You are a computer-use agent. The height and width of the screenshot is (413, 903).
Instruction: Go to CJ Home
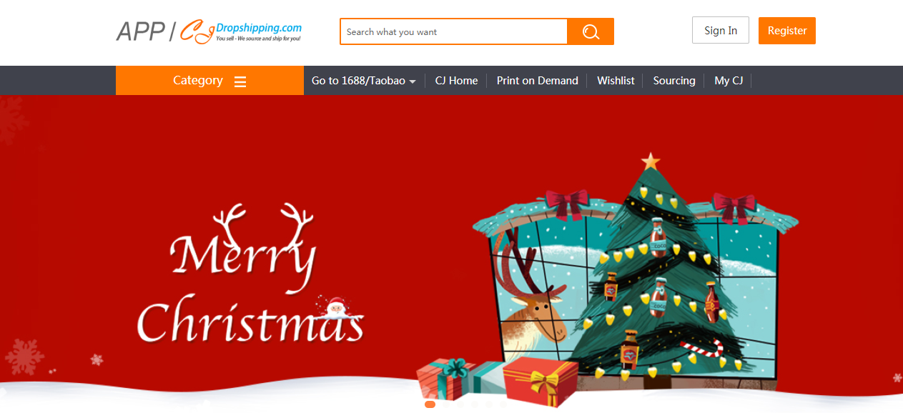pyautogui.click(x=456, y=81)
